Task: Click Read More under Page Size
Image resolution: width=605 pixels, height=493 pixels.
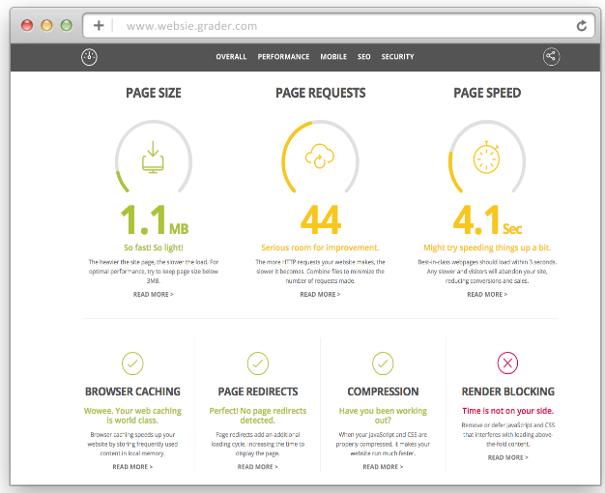Action: 153,294
